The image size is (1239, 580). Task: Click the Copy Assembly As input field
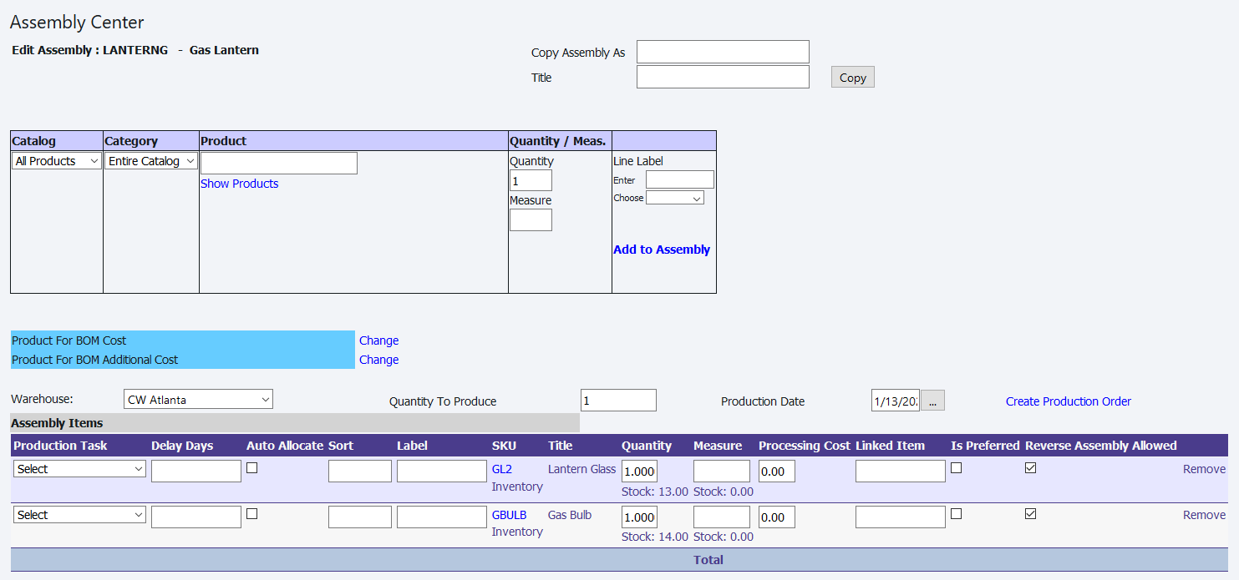[723, 52]
